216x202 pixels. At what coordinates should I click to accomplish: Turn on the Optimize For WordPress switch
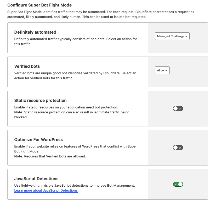pos(178,148)
